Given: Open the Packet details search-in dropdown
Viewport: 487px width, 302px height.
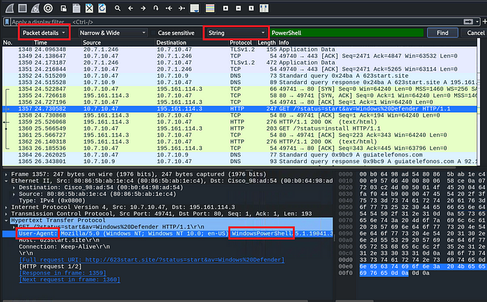Looking at the screenshot, I should coord(44,33).
